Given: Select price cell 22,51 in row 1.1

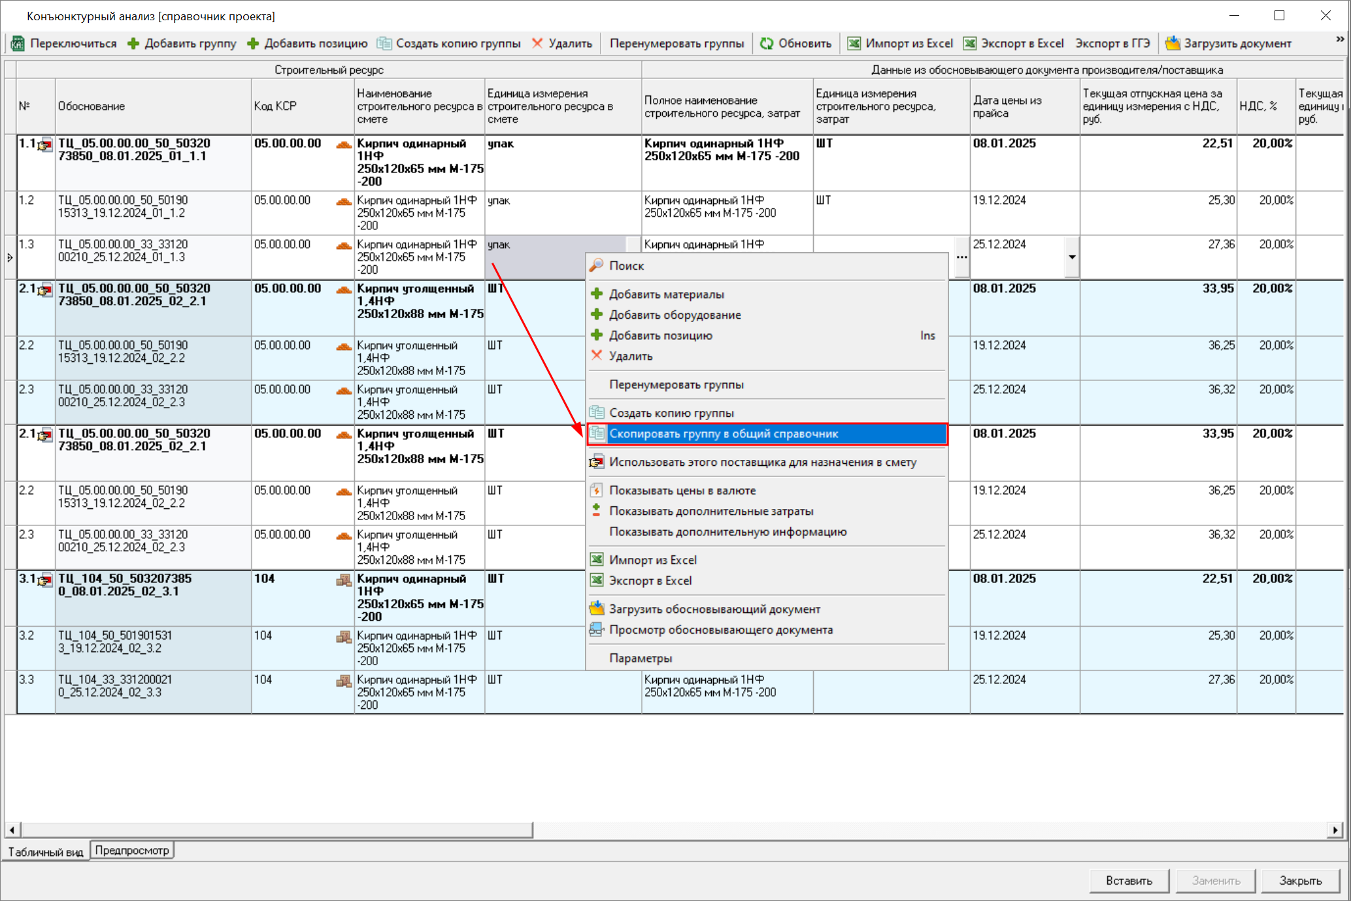Looking at the screenshot, I should 1158,163.
